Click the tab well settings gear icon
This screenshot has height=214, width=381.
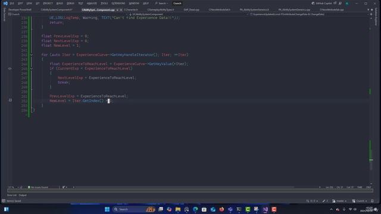[372, 10]
